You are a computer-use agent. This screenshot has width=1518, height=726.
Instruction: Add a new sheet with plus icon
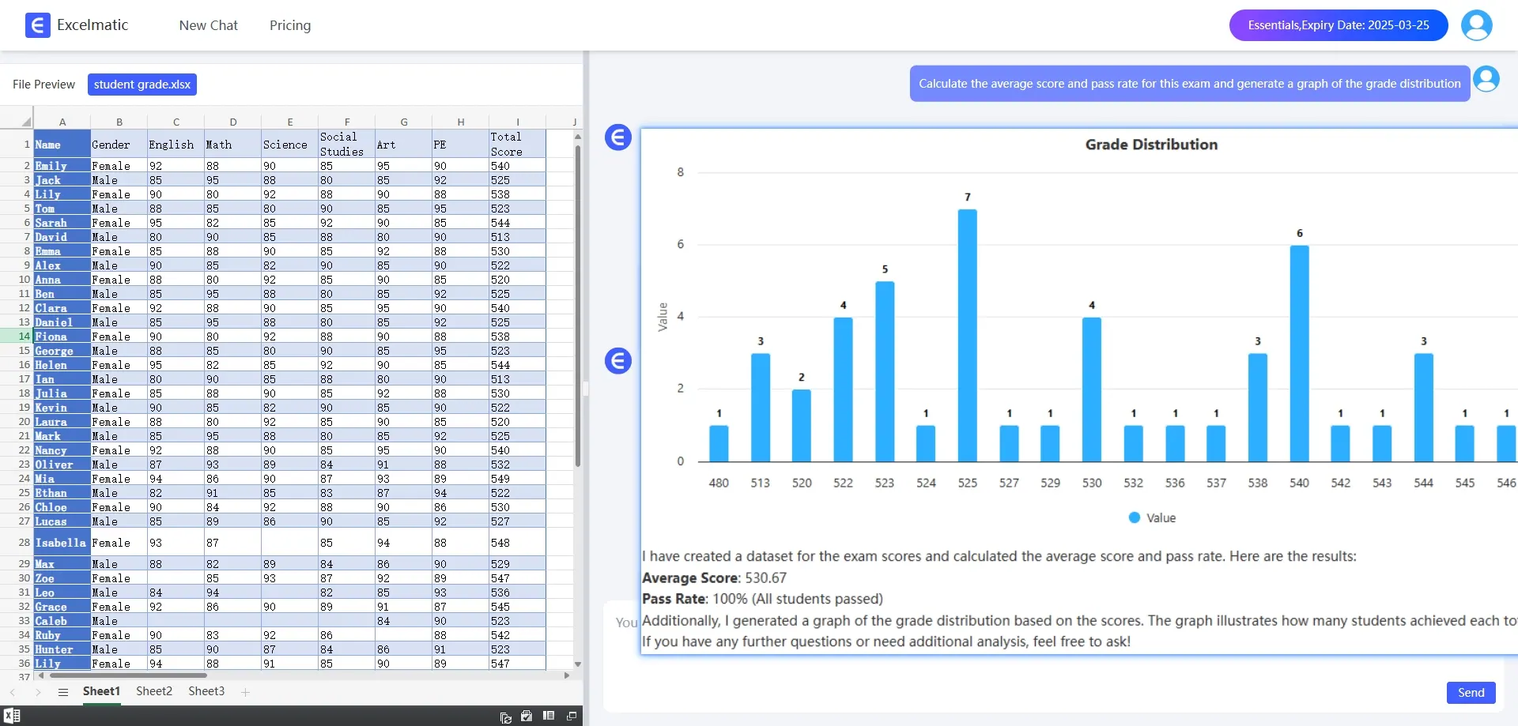(246, 692)
